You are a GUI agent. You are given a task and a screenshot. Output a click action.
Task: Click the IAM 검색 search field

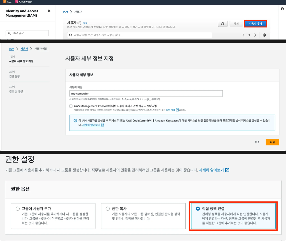27,33
